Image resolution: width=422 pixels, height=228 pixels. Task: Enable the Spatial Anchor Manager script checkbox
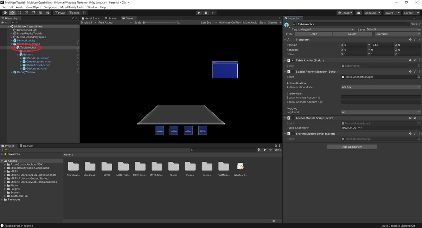pyautogui.click(x=293, y=72)
